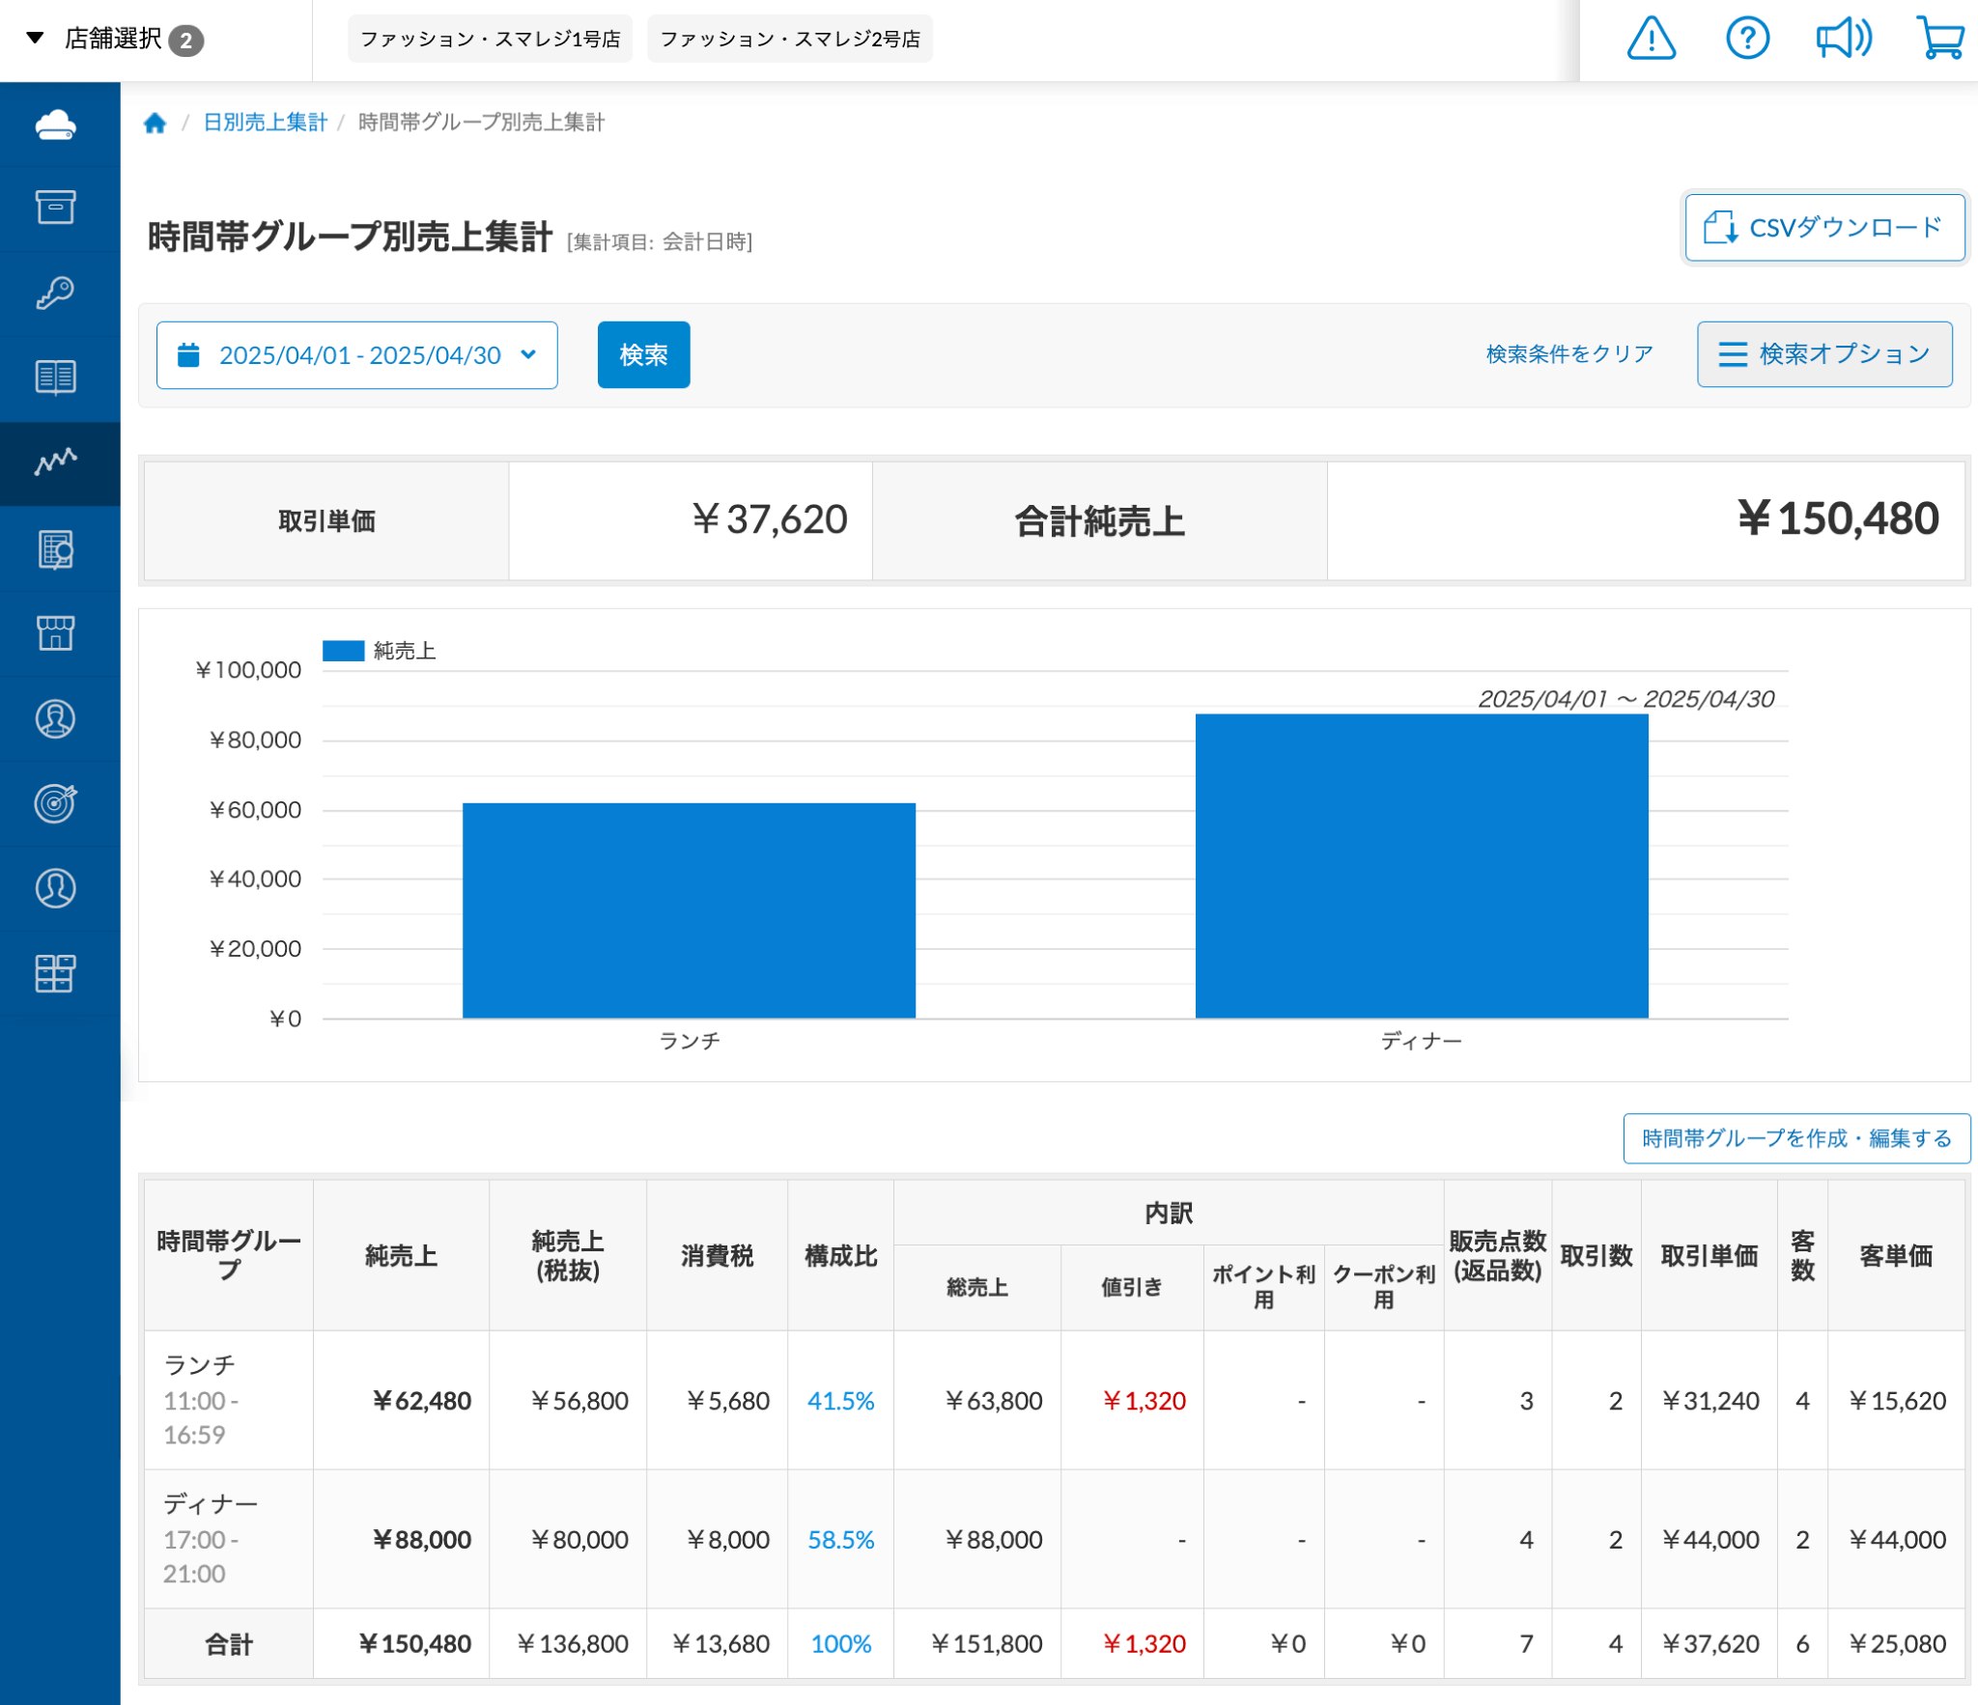This screenshot has width=1978, height=1705.
Task: Open the cloud home icon in sidebar
Action: point(56,125)
